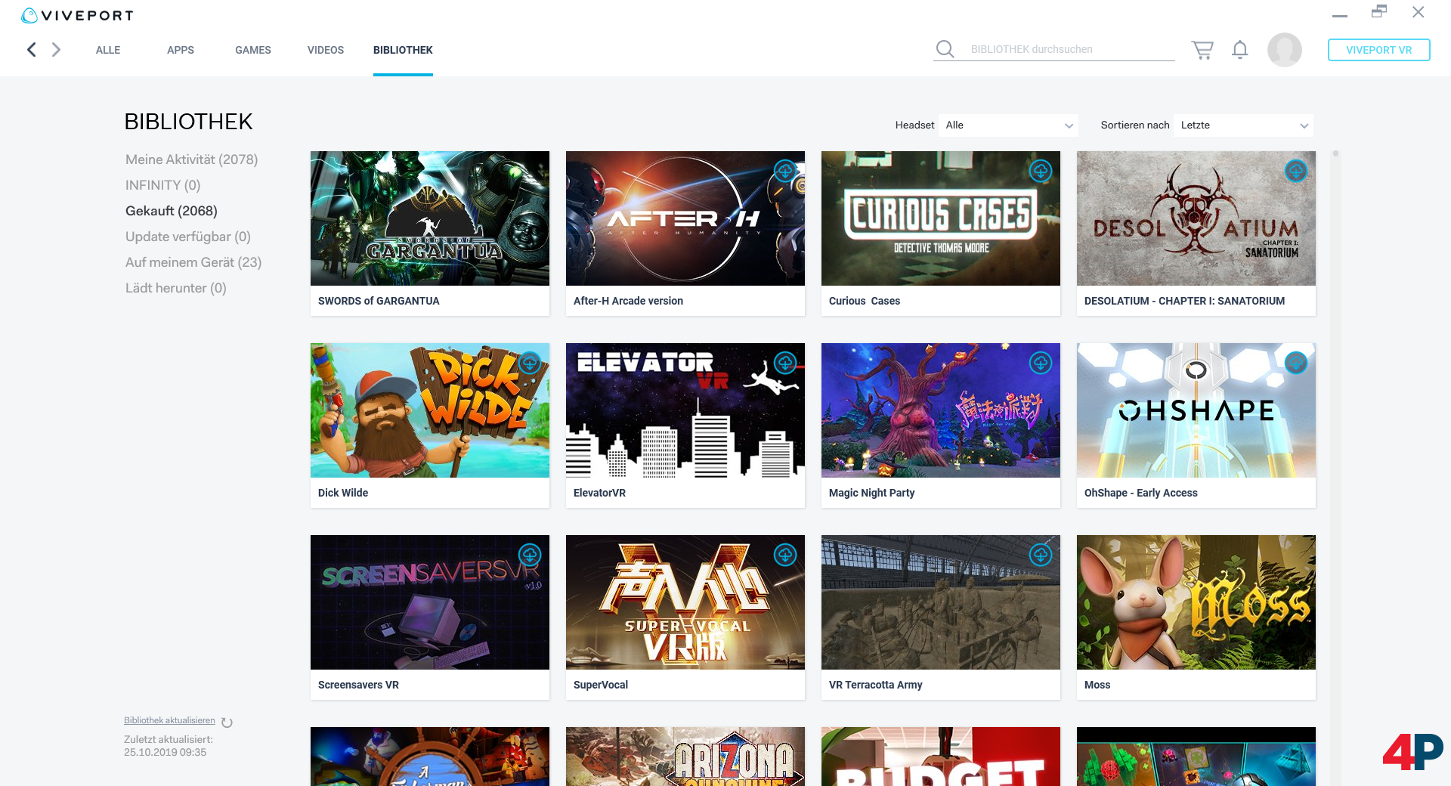This screenshot has width=1451, height=786.
Task: Switch to the VIDEOS tab
Action: (325, 50)
